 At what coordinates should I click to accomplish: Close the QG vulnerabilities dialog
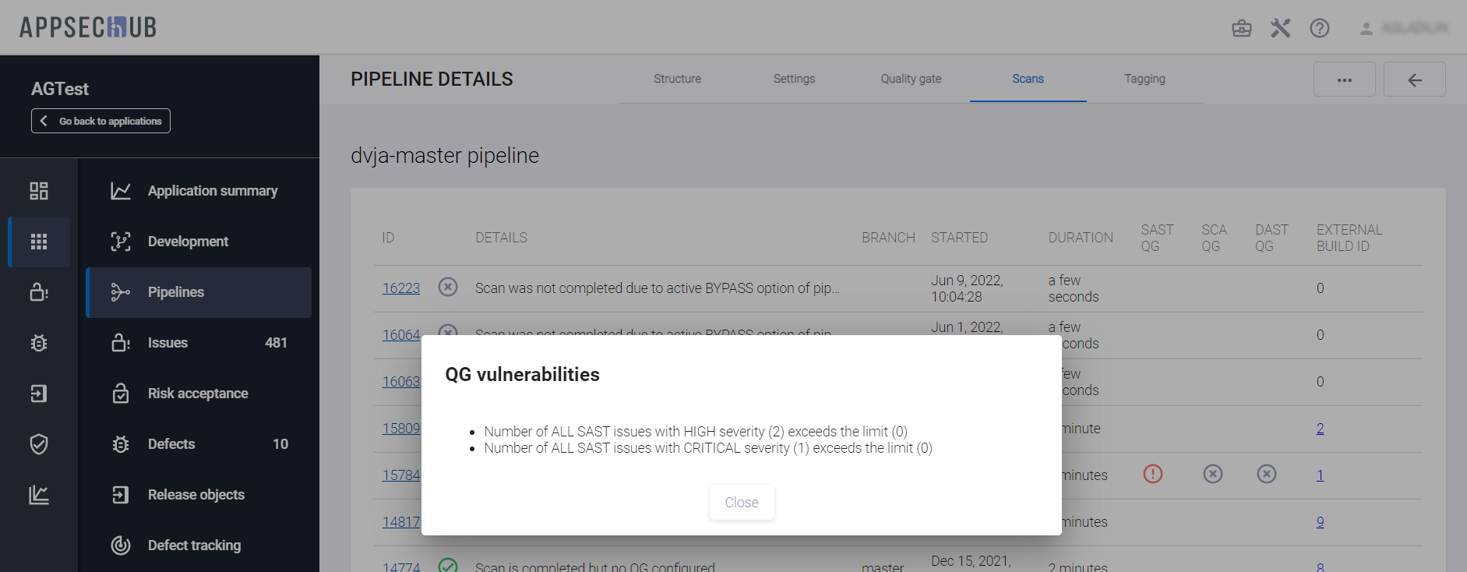tap(741, 503)
